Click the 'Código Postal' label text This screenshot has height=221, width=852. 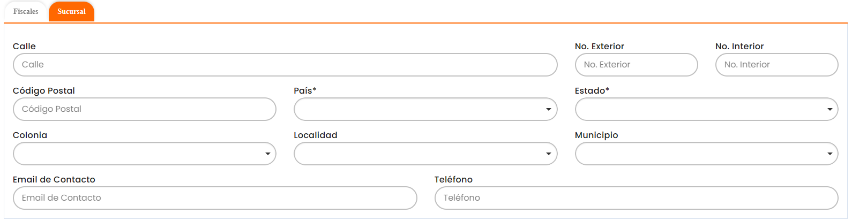point(44,91)
